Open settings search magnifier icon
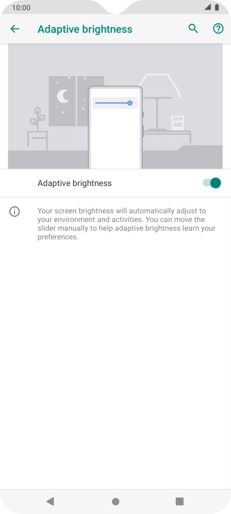The height and width of the screenshot is (514, 231). click(x=193, y=29)
